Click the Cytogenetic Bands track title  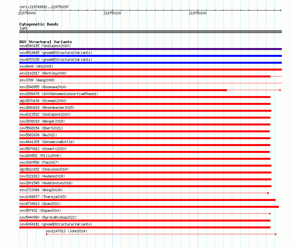tap(39, 24)
